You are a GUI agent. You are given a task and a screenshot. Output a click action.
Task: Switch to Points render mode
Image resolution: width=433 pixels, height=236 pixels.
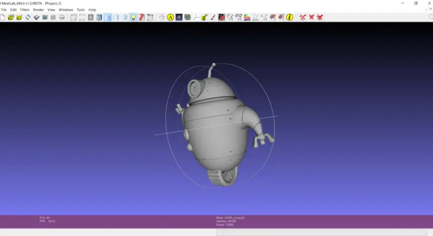82,17
